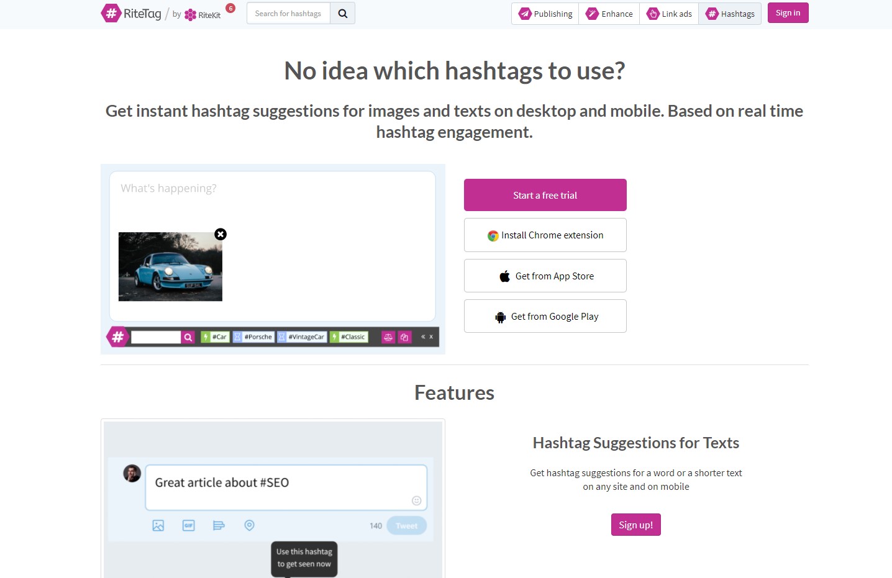Click the GIF icon below the tweet box
892x578 pixels.
(x=189, y=525)
